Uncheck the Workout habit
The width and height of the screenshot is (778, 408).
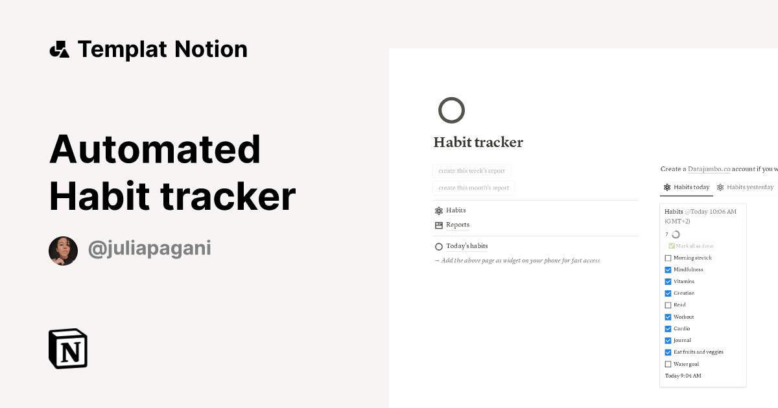click(x=668, y=317)
